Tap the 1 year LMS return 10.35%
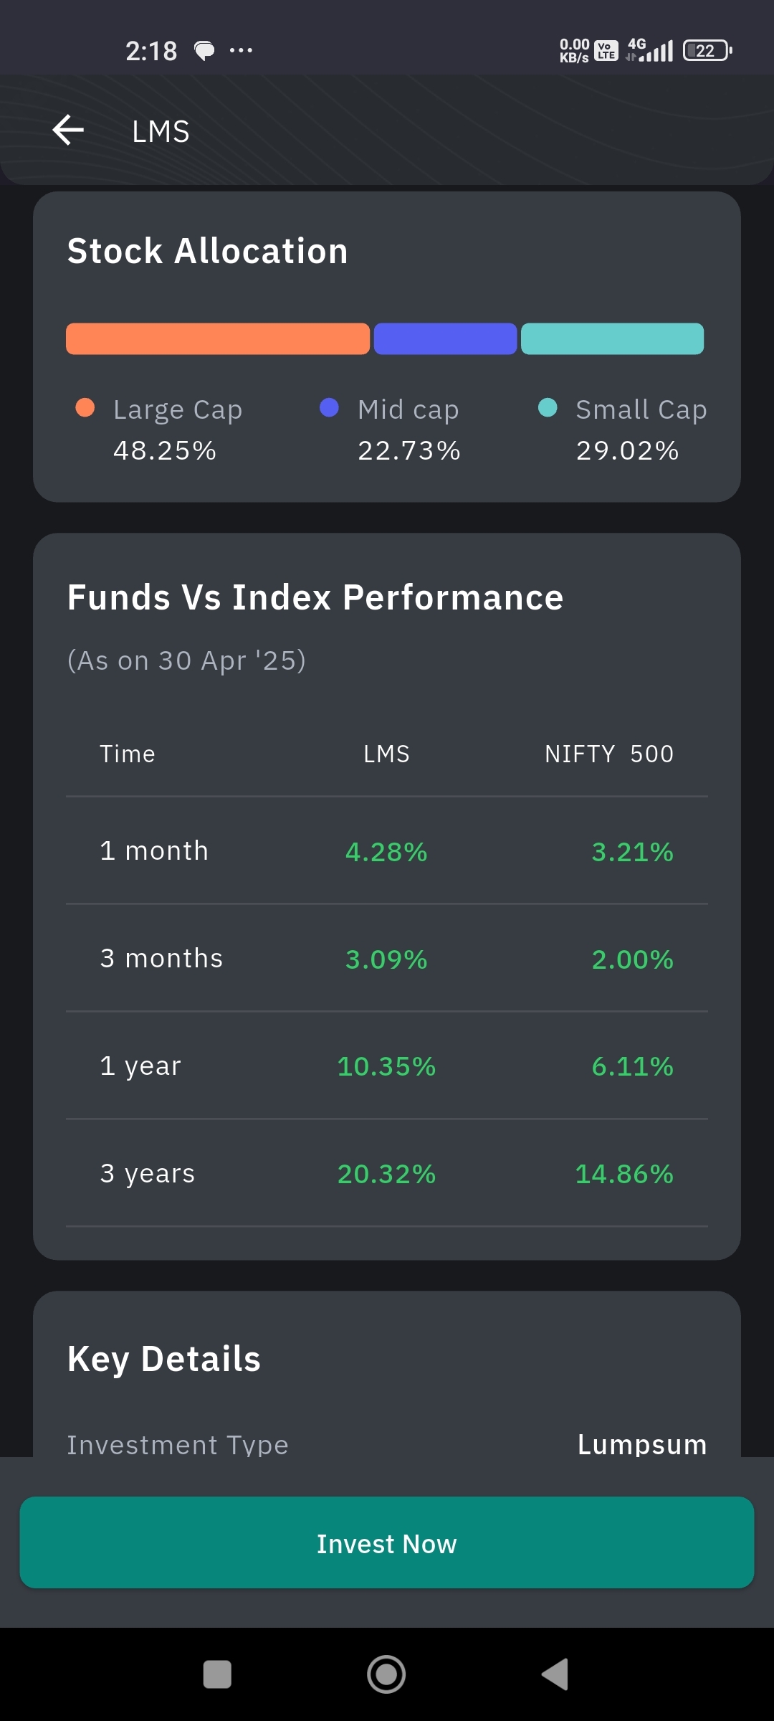Screen dimensions: 774x1721 coord(386,1066)
